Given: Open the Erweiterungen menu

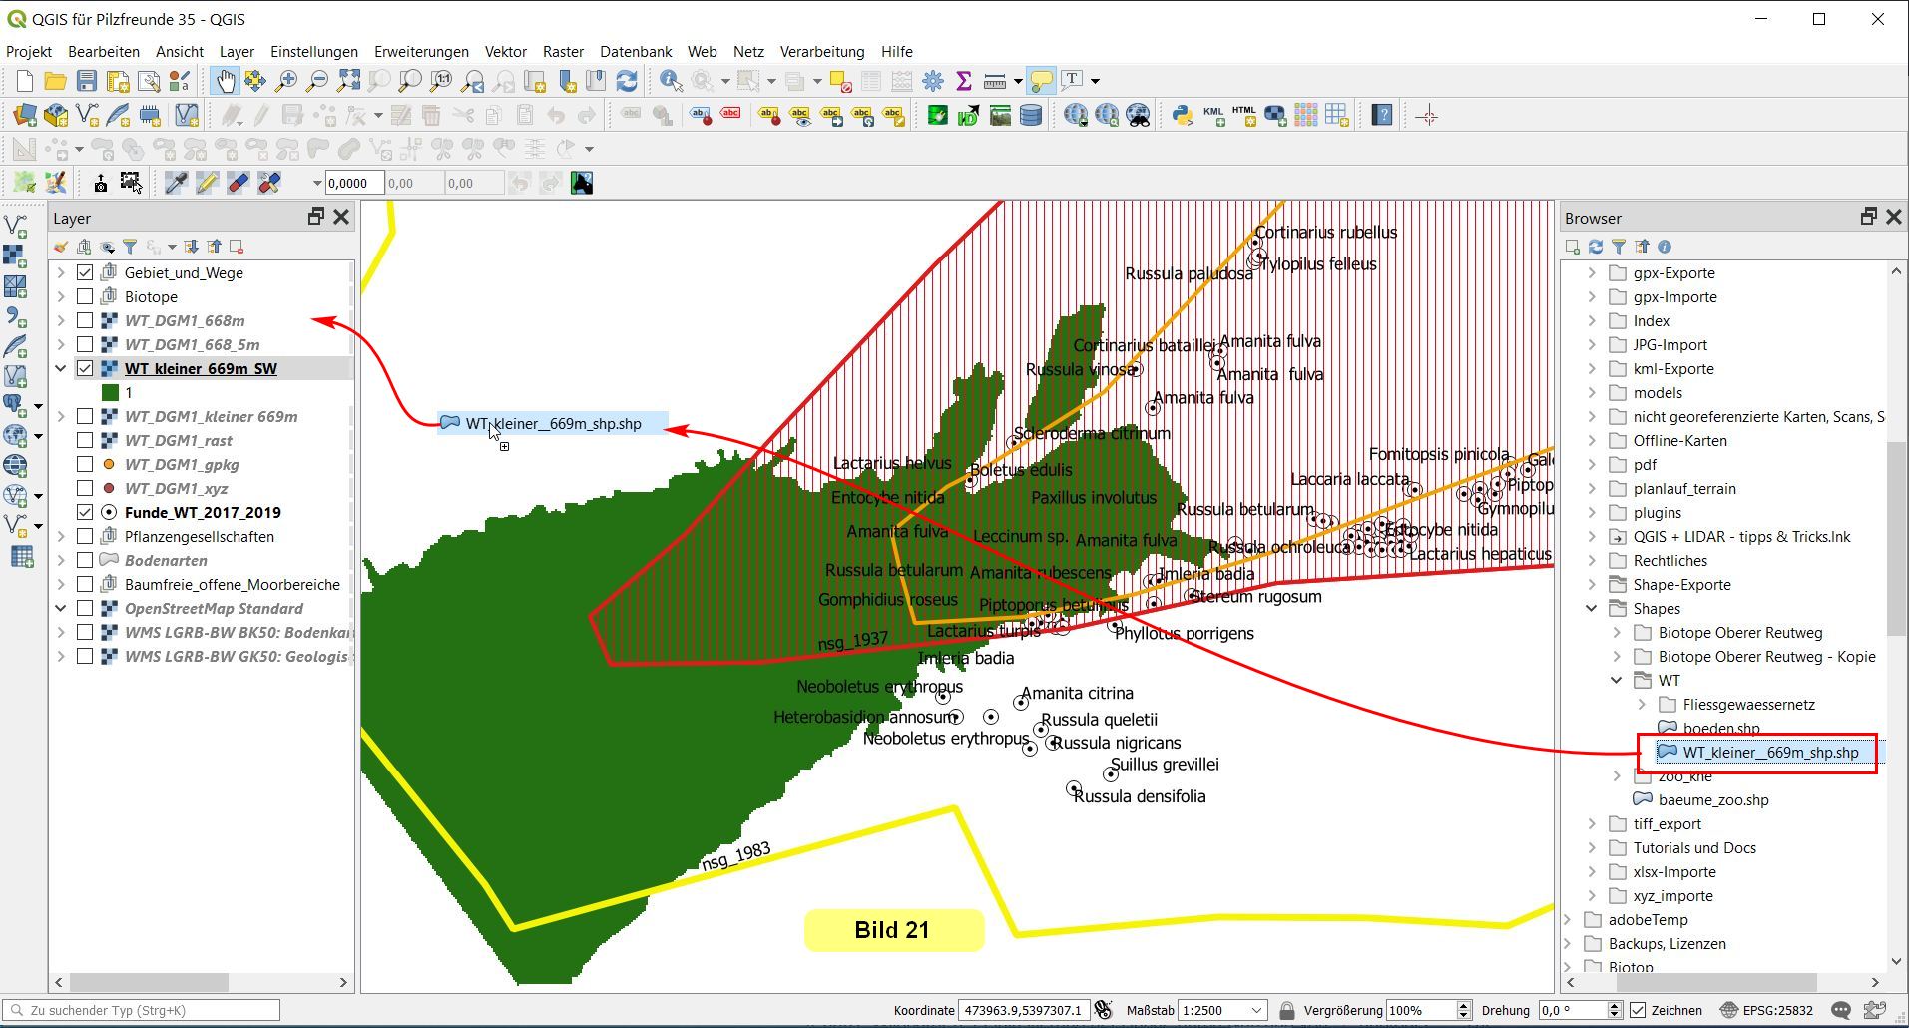Looking at the screenshot, I should tap(421, 52).
